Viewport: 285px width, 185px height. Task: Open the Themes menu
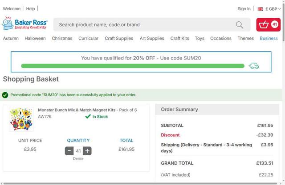pyautogui.click(x=245, y=39)
